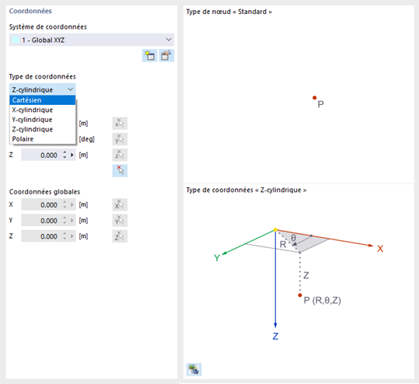Click the new coordinate system icon
The height and width of the screenshot is (384, 419).
coord(149,56)
